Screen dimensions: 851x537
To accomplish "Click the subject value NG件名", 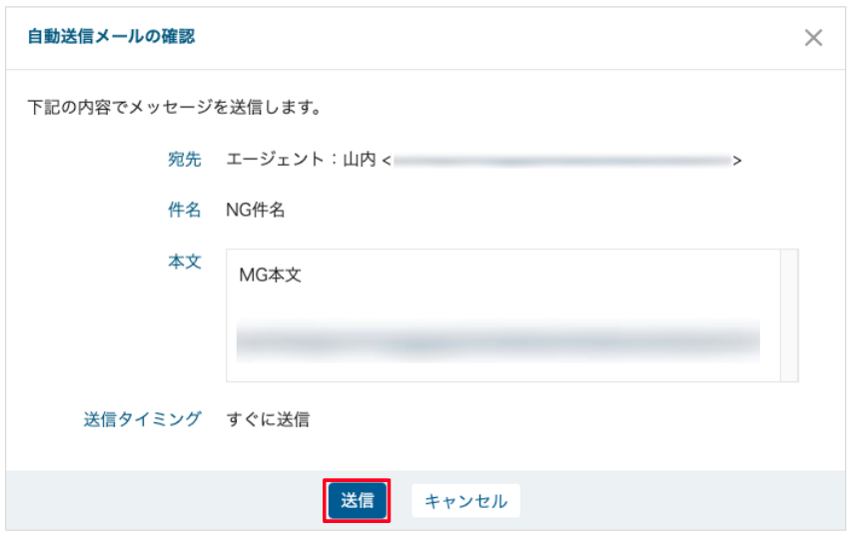I will [x=257, y=210].
